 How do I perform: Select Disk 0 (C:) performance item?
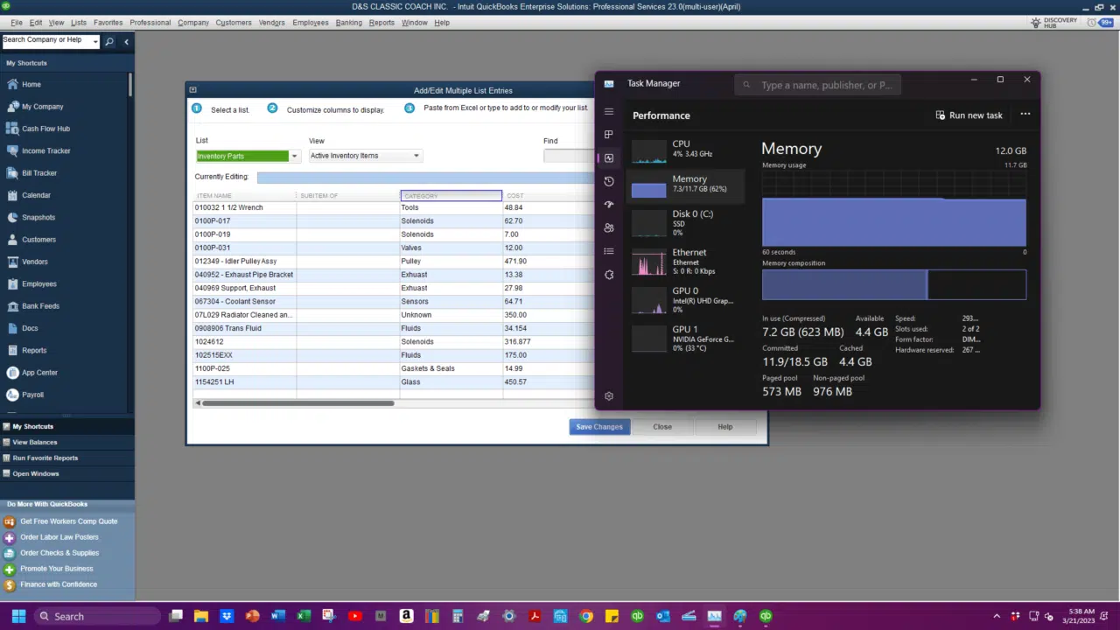tap(687, 223)
